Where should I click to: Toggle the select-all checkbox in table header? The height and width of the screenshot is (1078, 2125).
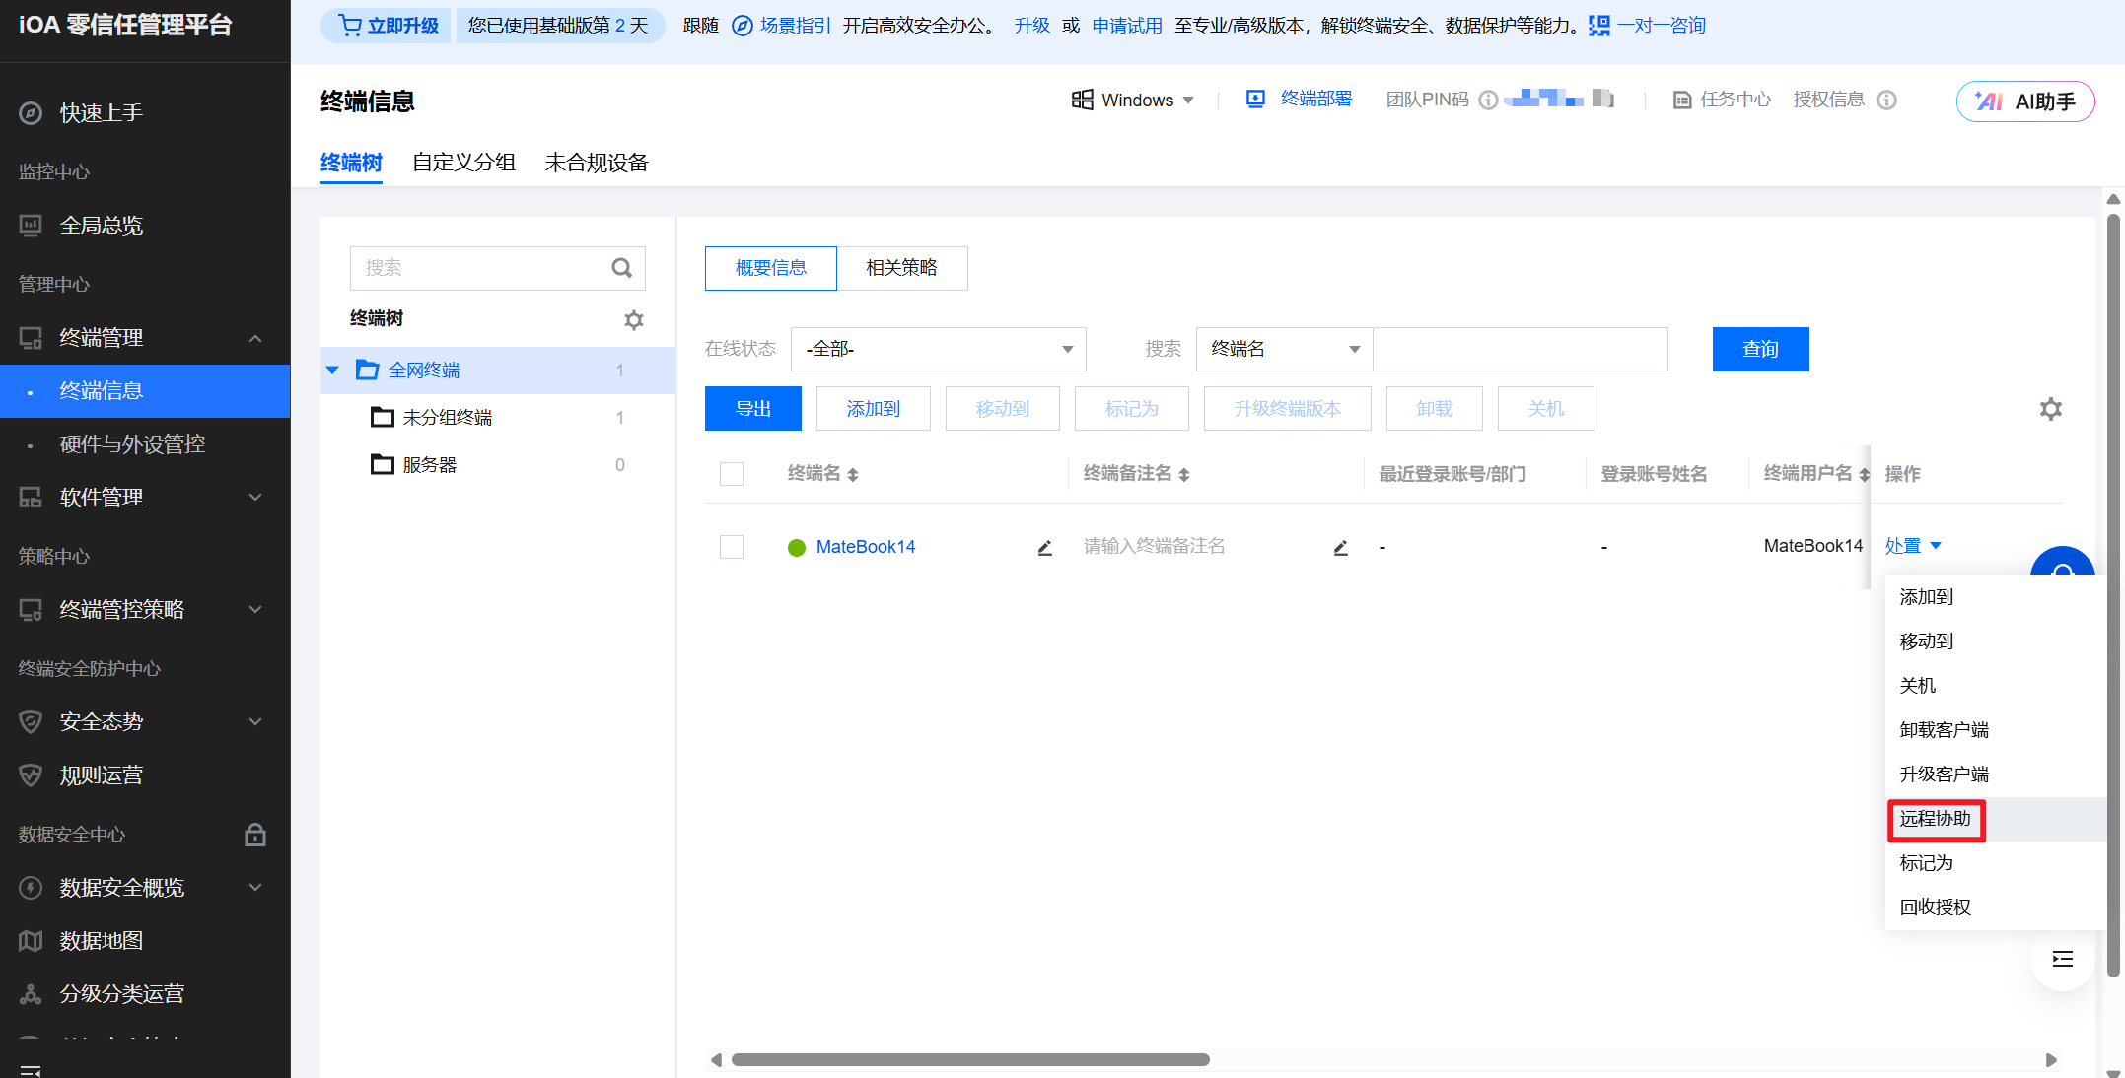732,473
